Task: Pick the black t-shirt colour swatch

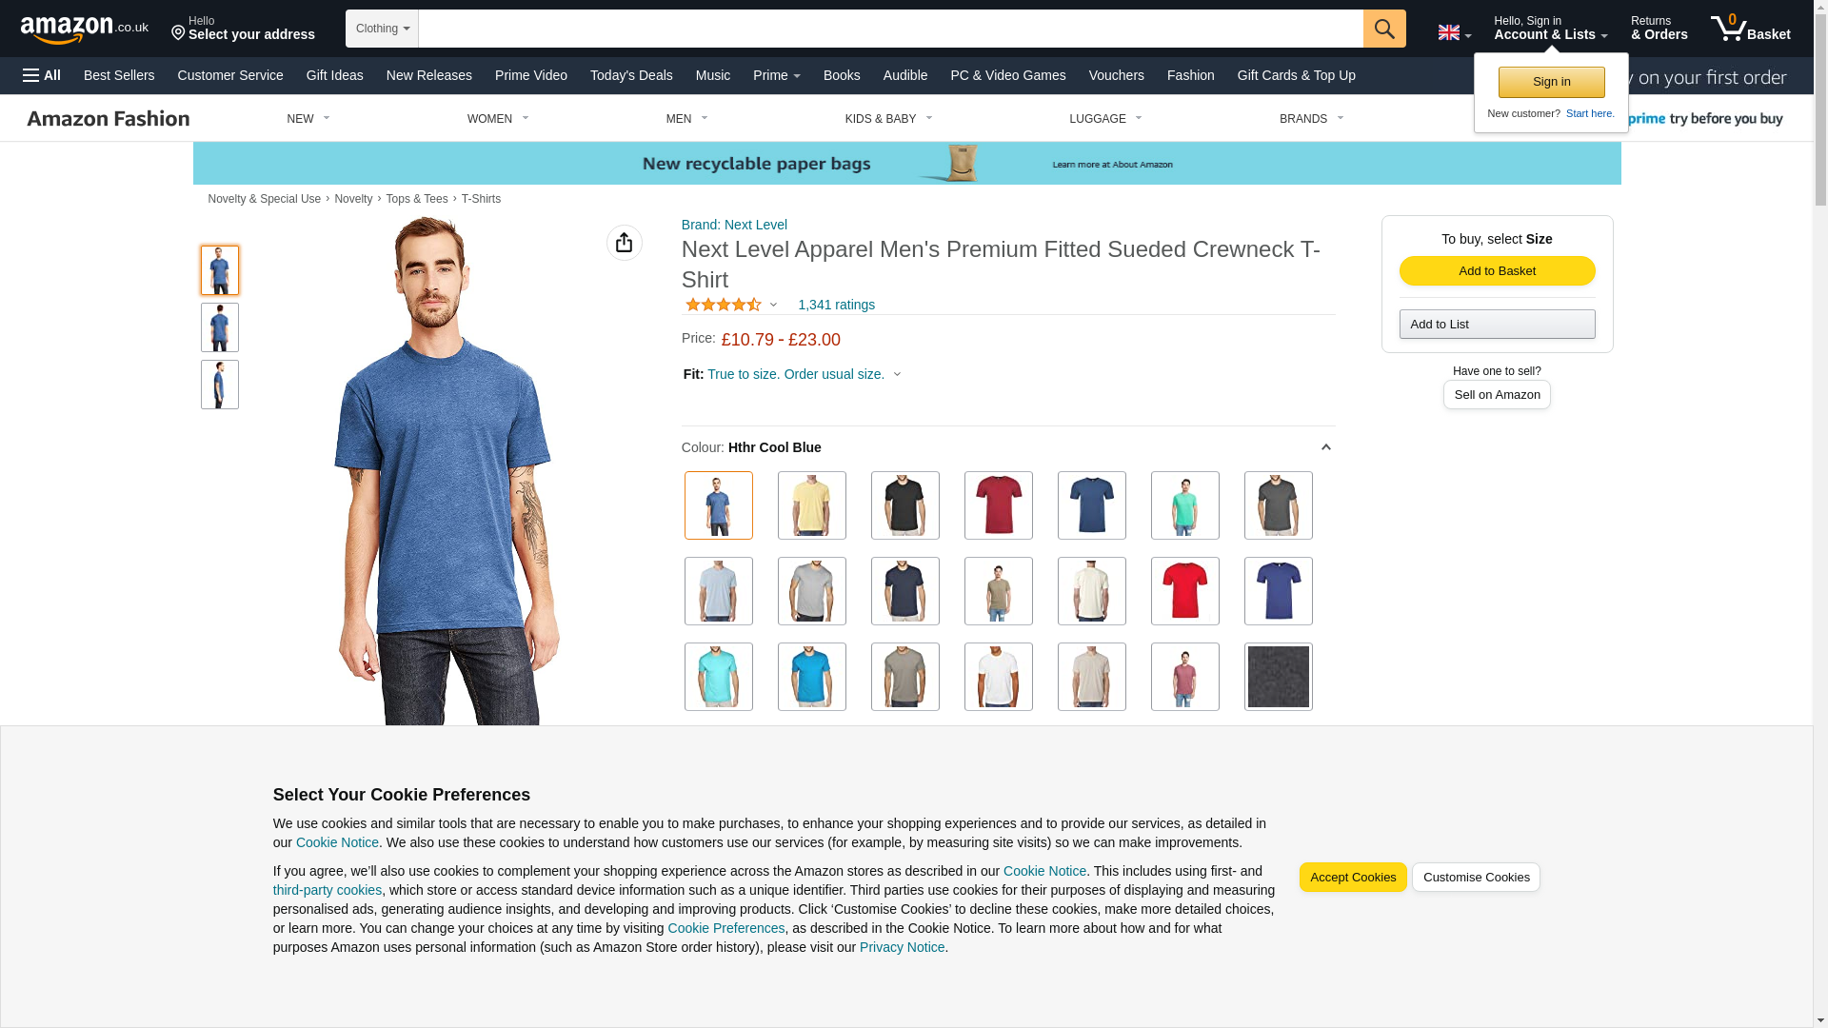Action: (x=904, y=505)
